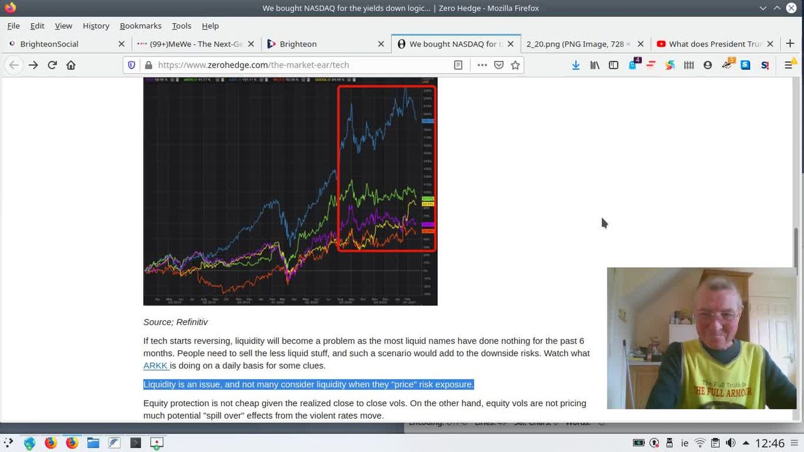Image resolution: width=804 pixels, height=452 pixels.
Task: View site security shield information
Action: pyautogui.click(x=131, y=65)
